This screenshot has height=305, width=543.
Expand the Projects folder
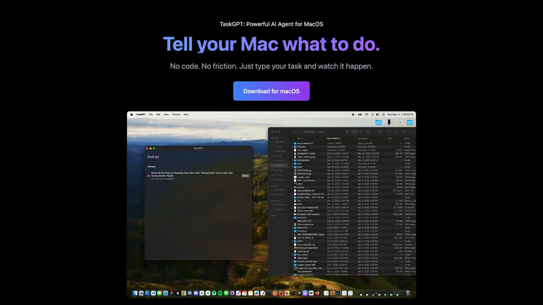click(293, 147)
